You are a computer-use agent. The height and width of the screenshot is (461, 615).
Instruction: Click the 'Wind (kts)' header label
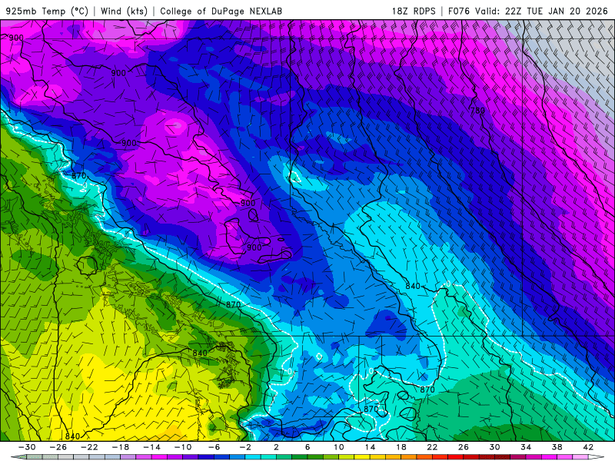[x=124, y=11]
